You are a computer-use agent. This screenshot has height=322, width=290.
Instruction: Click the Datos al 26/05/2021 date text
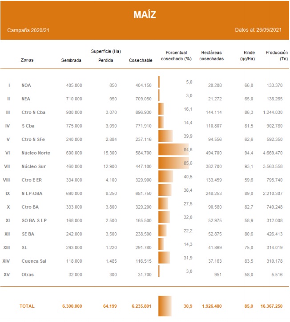click(x=258, y=30)
